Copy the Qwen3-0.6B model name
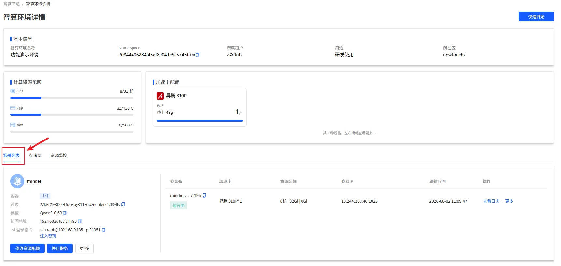The width and height of the screenshot is (561, 266). pos(65,213)
